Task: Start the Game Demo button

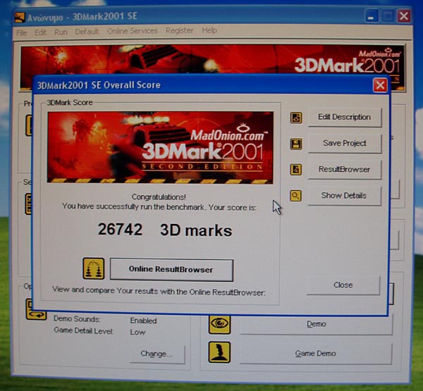Action: click(316, 353)
